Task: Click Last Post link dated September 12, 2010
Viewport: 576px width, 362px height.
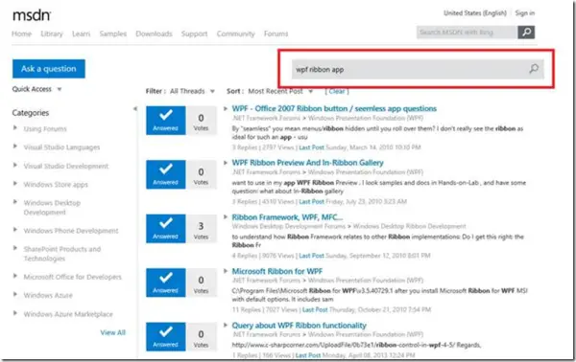Action: tap(311, 256)
